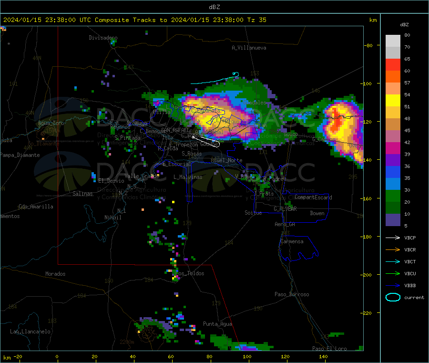Click the 'Pampa_Diamante' place label

[20, 155]
